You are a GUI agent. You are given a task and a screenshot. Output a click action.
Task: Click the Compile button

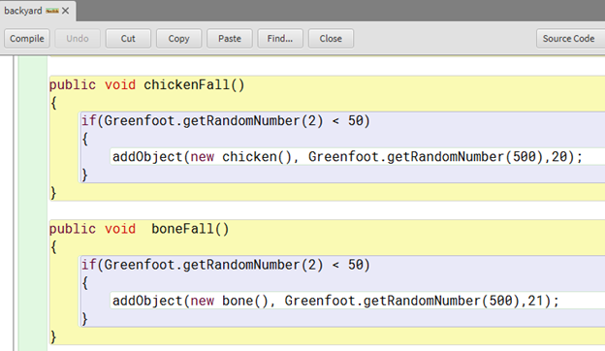tap(27, 39)
